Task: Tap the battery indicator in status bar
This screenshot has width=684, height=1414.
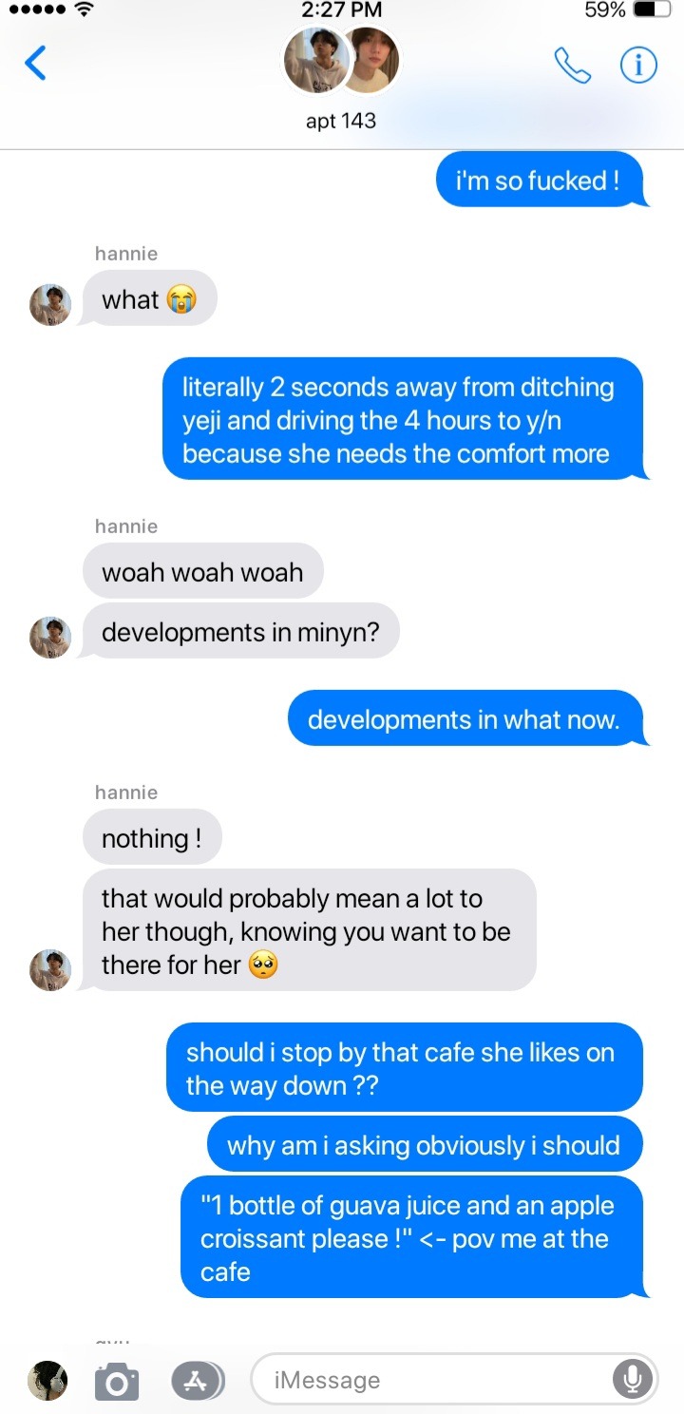Action: (x=652, y=10)
